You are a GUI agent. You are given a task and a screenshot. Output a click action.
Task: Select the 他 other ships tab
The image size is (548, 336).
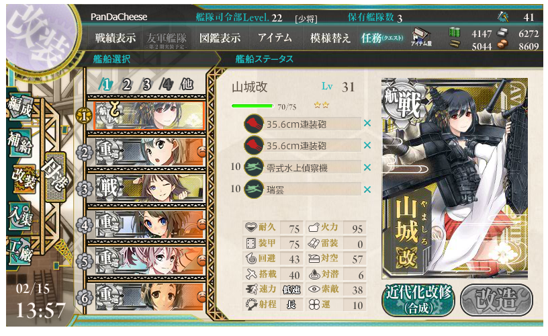click(187, 84)
